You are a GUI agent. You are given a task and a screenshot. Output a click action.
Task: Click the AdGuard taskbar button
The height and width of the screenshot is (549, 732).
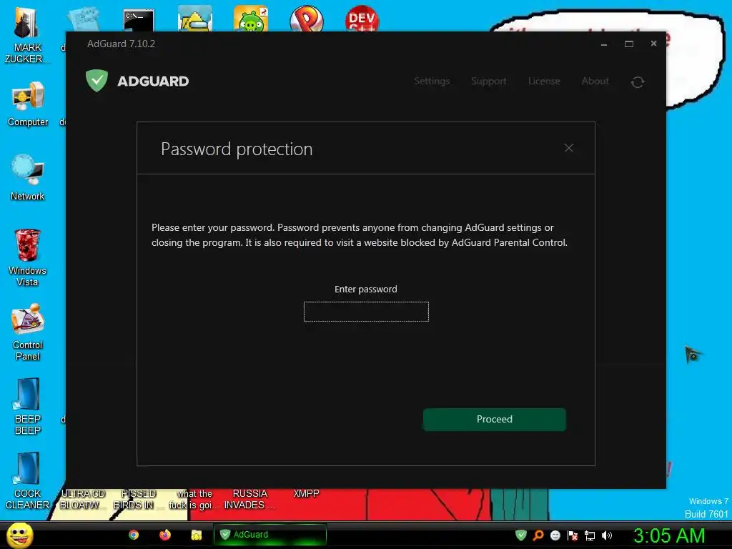[269, 535]
